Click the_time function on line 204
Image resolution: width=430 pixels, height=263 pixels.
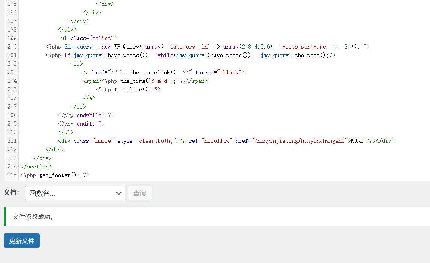[132, 81]
